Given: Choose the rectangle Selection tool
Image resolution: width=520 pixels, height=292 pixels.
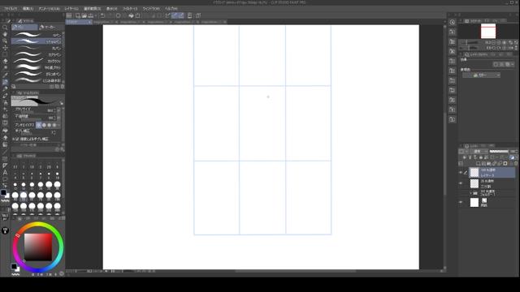Looking at the screenshot, I should coord(5,54).
